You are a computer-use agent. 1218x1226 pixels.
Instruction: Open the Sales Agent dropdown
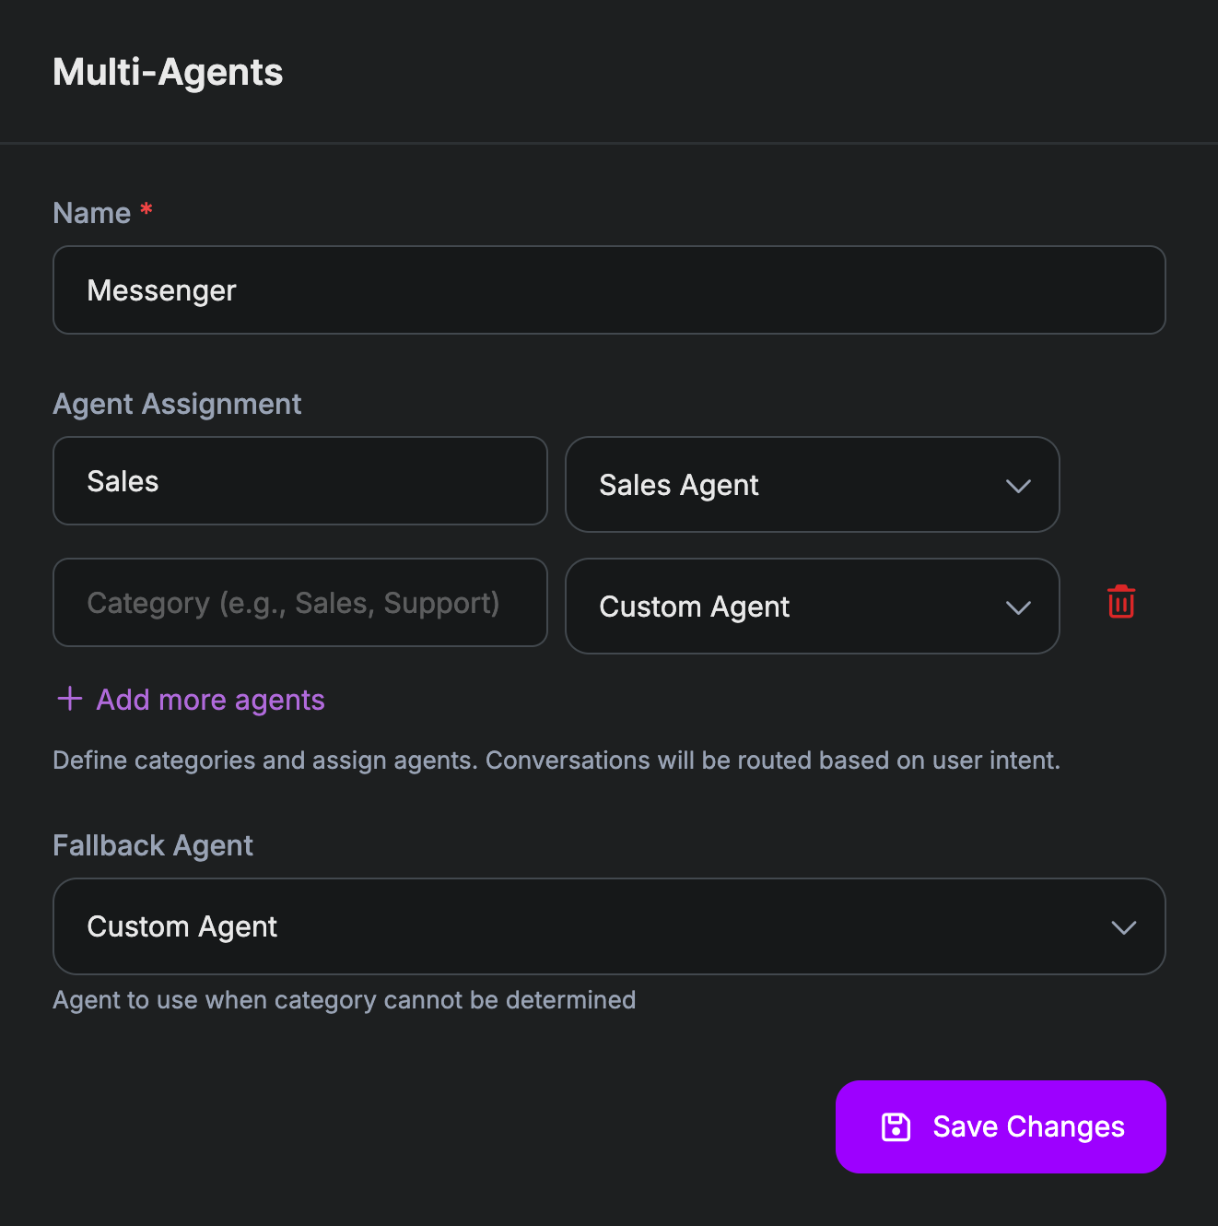point(812,485)
